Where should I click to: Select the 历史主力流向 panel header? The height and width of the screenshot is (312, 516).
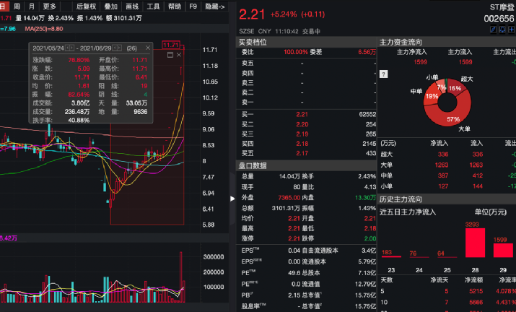[447, 199]
